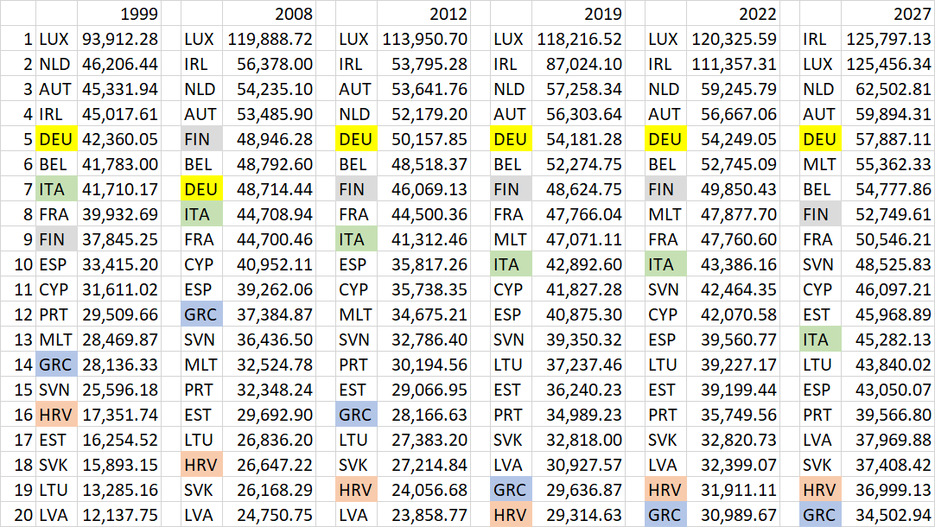Click the row number 20 cell
Screen dimensions: 935x527
pyautogui.click(x=18, y=515)
